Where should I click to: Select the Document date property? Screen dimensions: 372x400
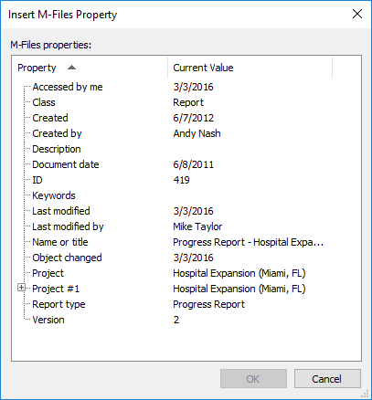(x=66, y=164)
